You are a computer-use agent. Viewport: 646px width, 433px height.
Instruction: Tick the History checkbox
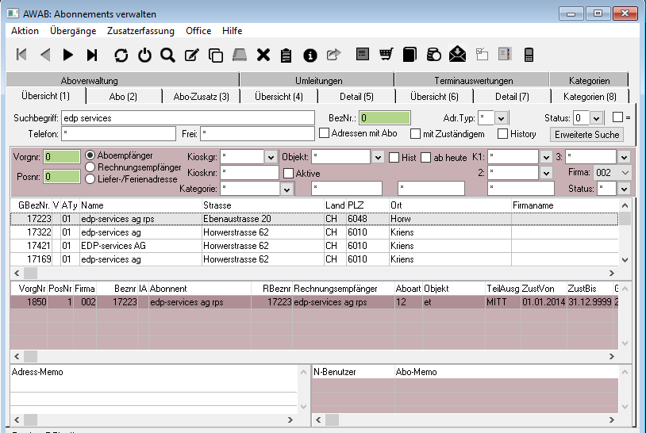[x=502, y=134]
